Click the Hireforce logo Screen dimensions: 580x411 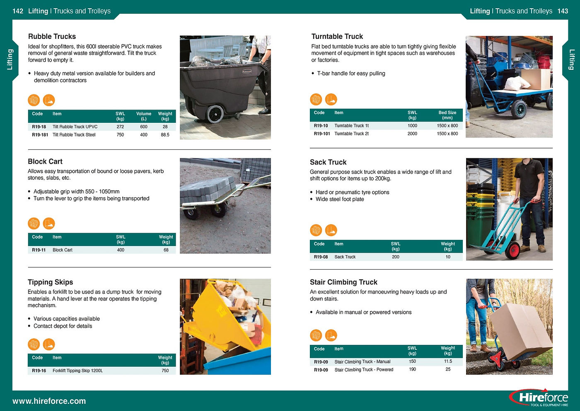pyautogui.click(x=539, y=398)
